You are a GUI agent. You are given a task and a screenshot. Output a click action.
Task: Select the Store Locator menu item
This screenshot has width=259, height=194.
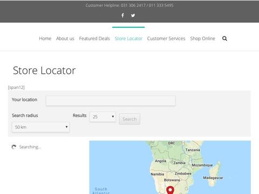click(128, 38)
